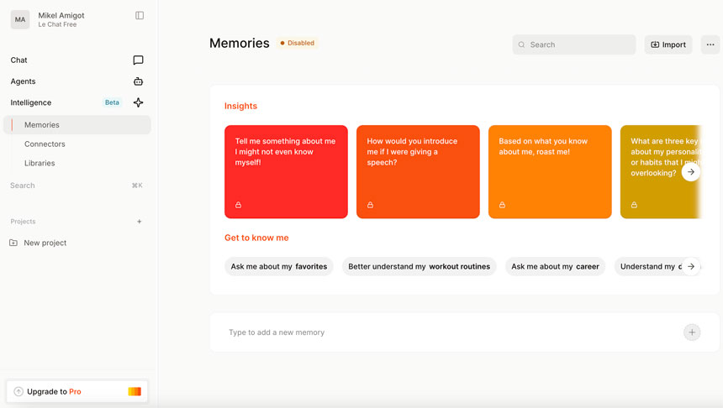The height and width of the screenshot is (408, 723).
Task: Click the Agents robot icon
Action: (x=138, y=81)
